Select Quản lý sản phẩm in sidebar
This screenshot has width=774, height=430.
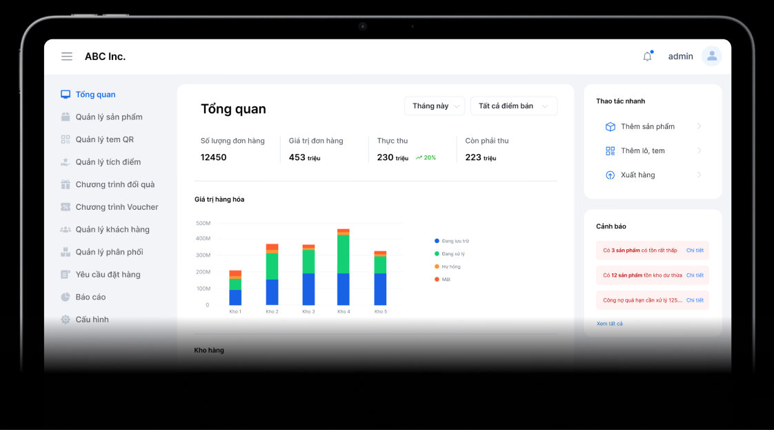pyautogui.click(x=108, y=117)
